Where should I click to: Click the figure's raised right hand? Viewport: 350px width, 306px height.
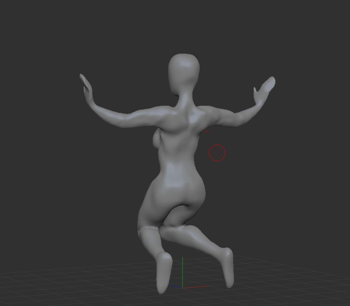[x=264, y=91]
